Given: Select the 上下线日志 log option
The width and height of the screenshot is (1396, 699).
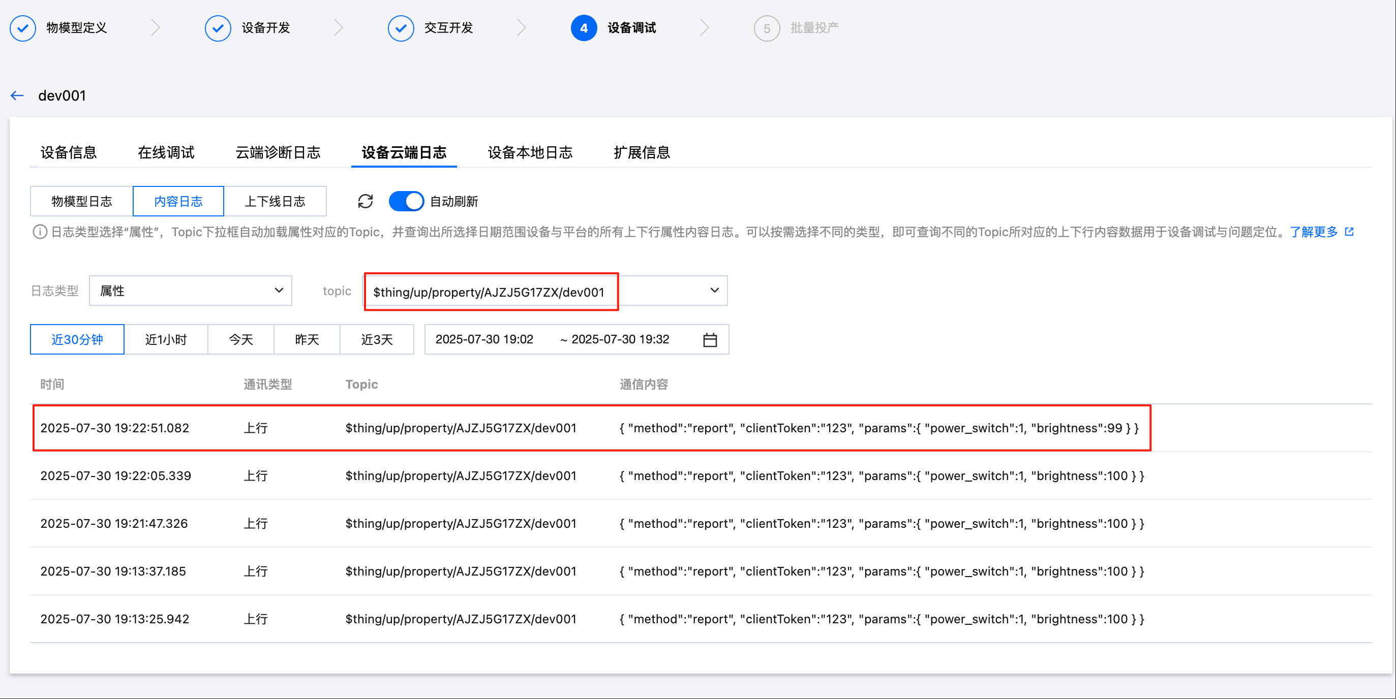Looking at the screenshot, I should [275, 201].
